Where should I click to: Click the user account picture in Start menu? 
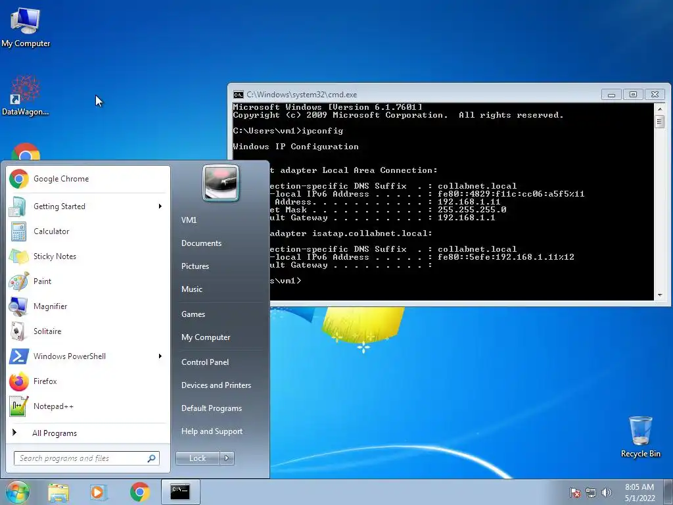click(221, 183)
